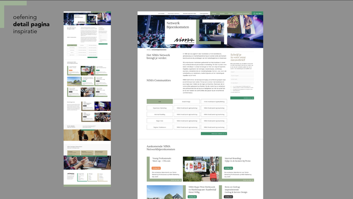This screenshot has width=353, height=199.
Task: Select the highlighted B2B community button
Action: coord(160,101)
